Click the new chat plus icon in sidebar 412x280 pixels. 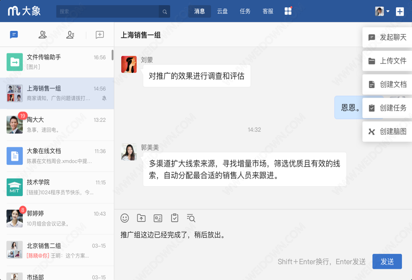point(100,35)
